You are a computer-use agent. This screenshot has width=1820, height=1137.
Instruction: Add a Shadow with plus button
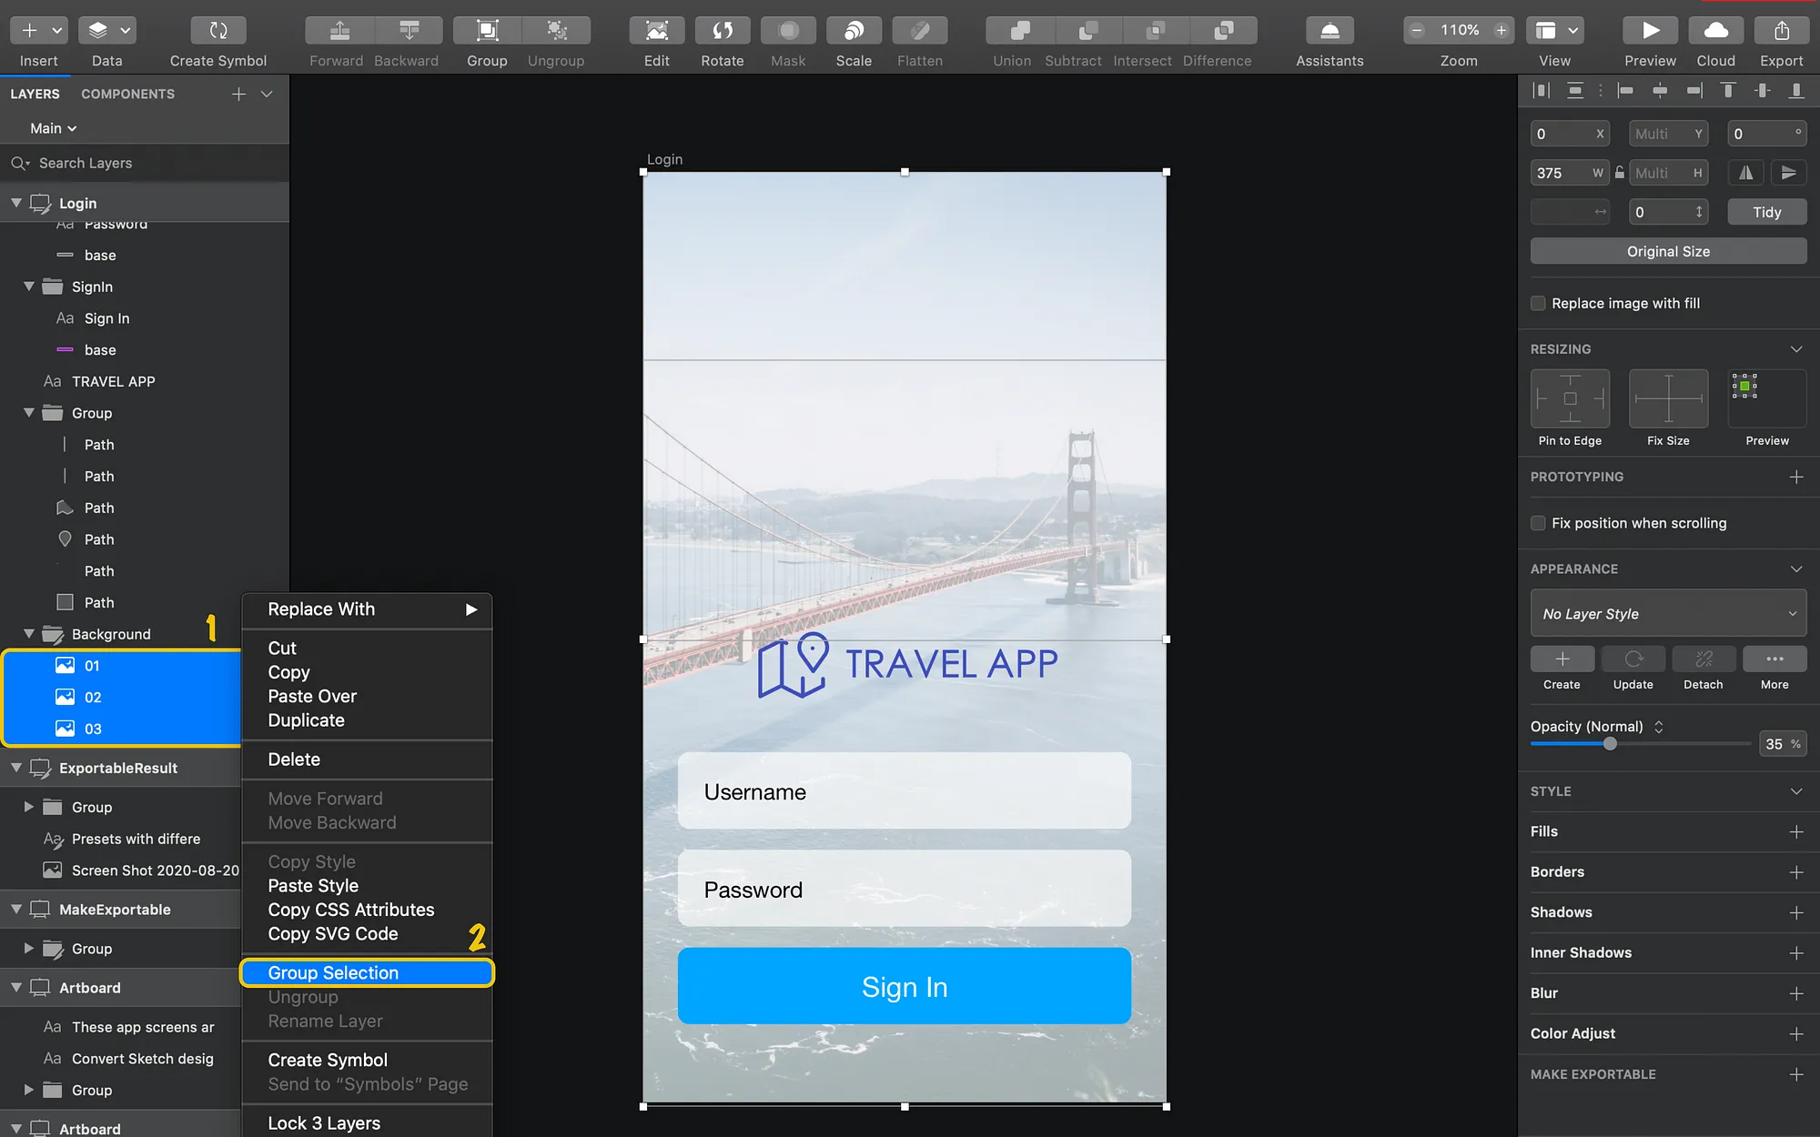click(x=1796, y=912)
